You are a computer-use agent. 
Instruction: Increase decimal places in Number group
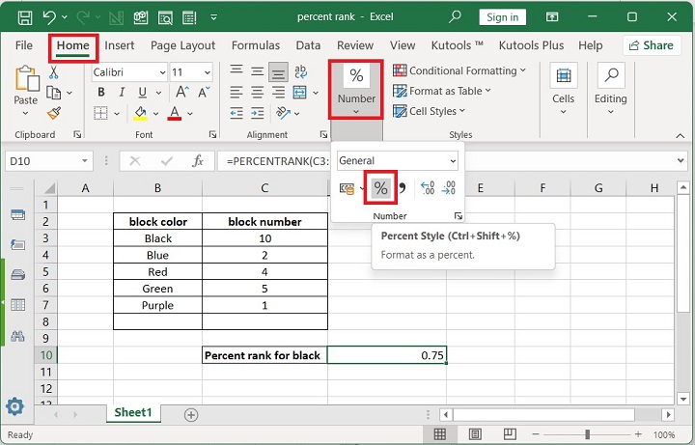pyautogui.click(x=428, y=189)
